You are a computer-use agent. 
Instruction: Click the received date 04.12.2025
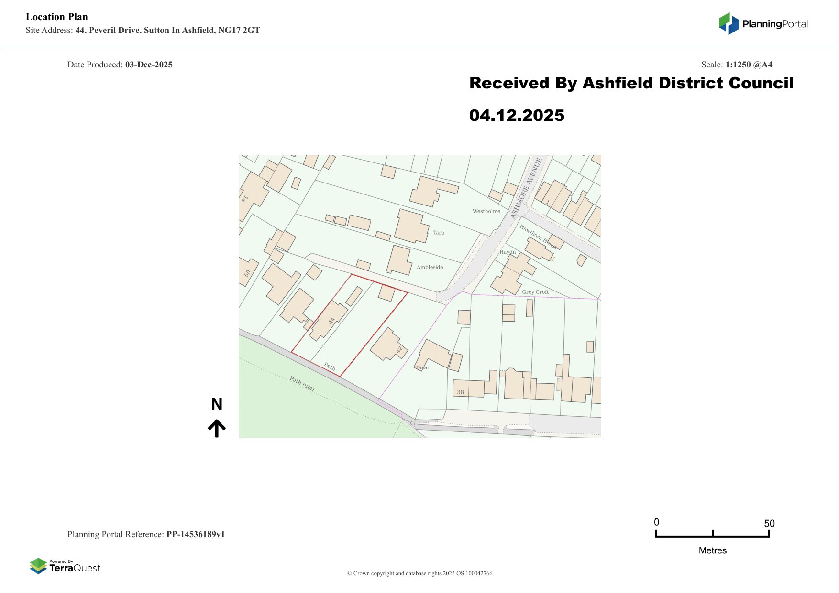(x=517, y=116)
